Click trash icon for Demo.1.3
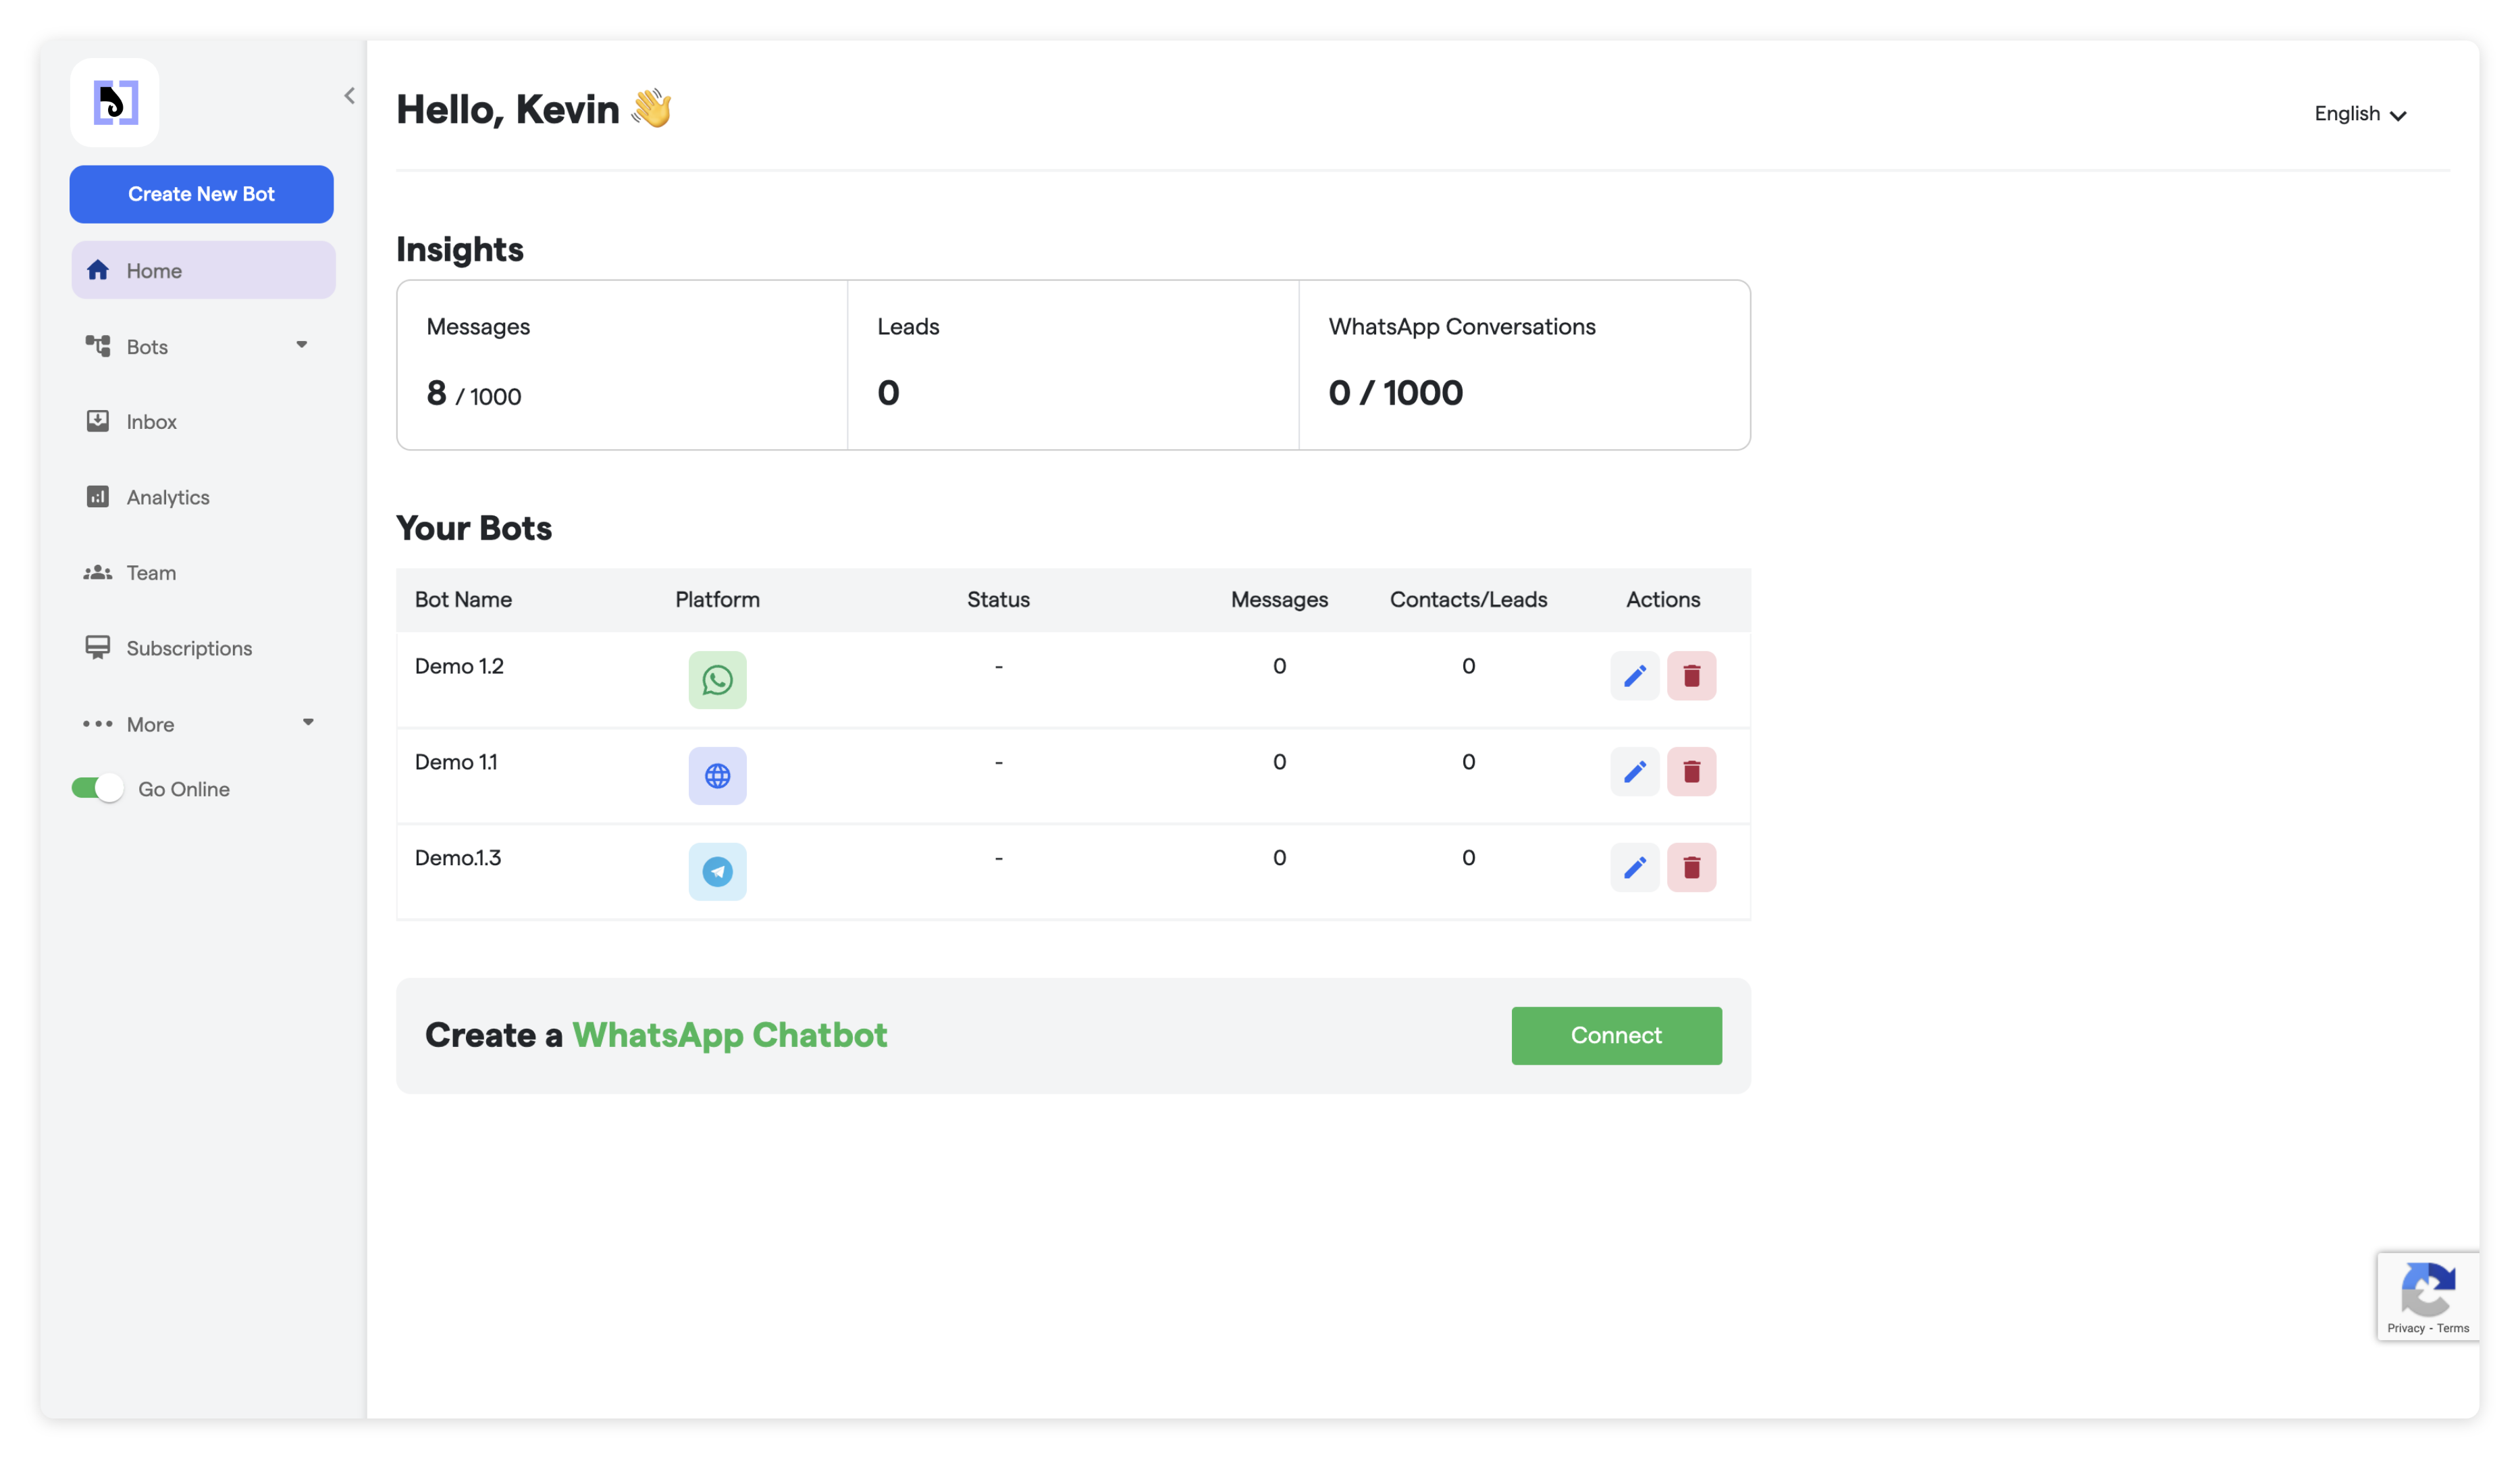This screenshot has width=2520, height=1459. (x=1691, y=867)
